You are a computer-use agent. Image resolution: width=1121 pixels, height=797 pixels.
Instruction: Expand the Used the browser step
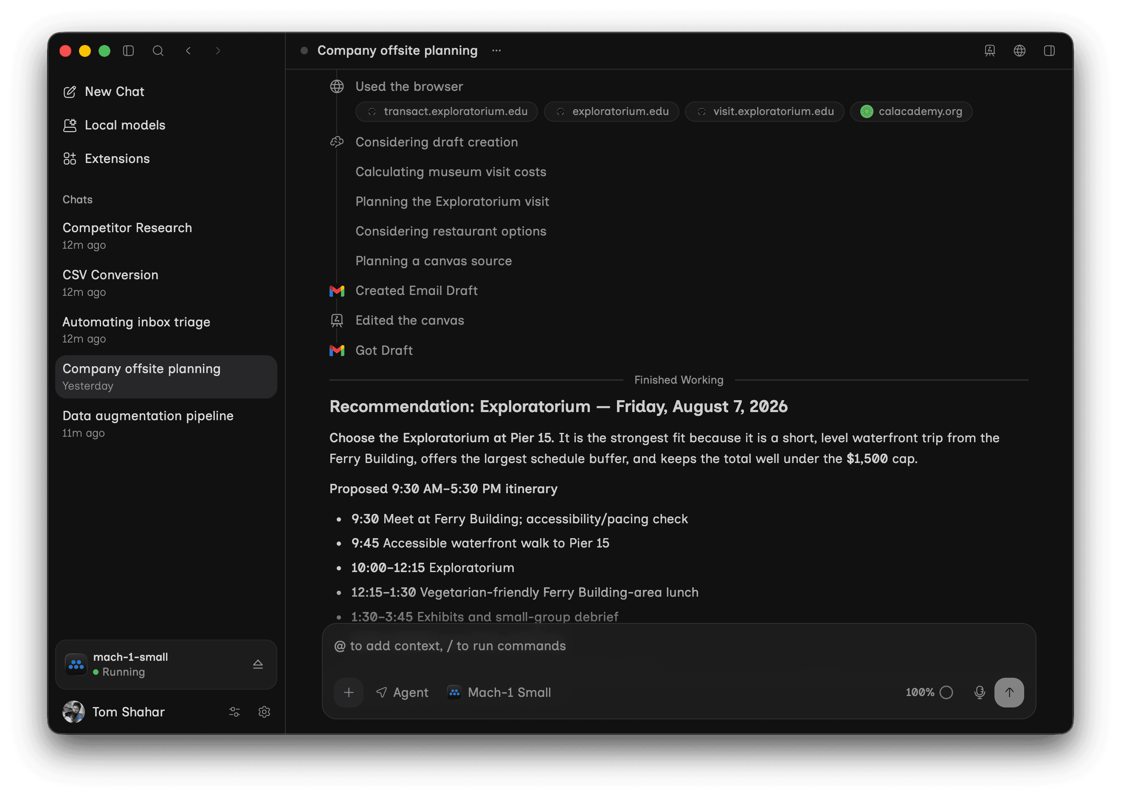pyautogui.click(x=409, y=87)
